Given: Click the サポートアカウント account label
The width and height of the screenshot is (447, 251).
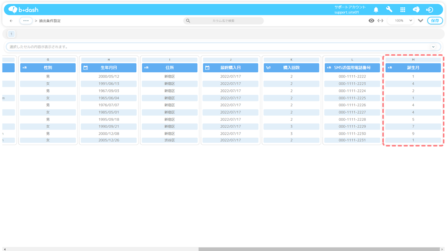Looking at the screenshot, I should tap(350, 7).
